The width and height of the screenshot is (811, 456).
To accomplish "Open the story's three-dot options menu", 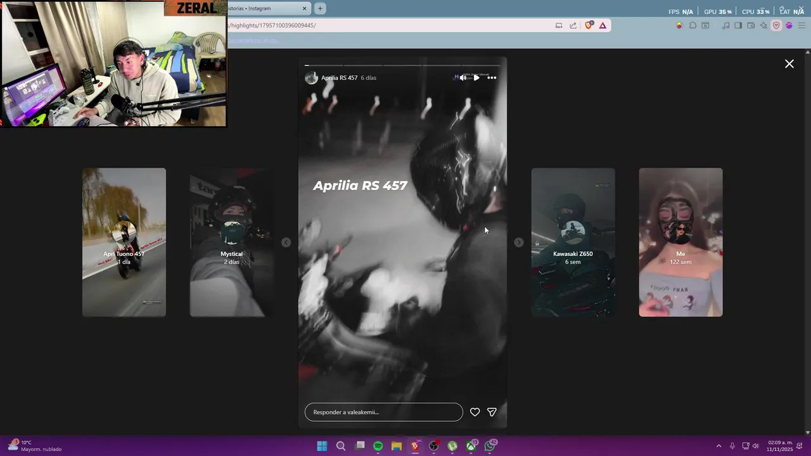I will point(492,78).
